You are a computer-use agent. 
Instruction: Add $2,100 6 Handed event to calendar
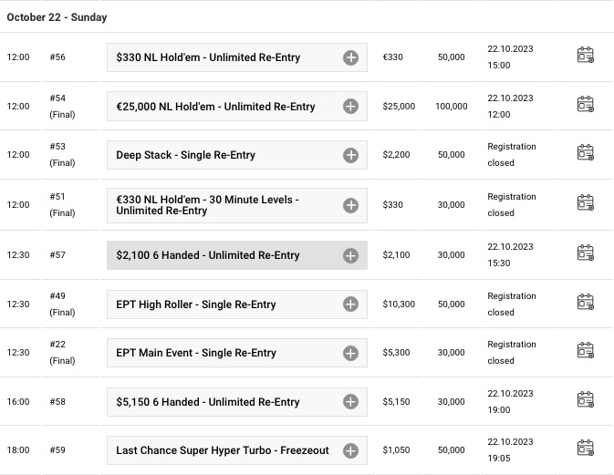pos(586,253)
